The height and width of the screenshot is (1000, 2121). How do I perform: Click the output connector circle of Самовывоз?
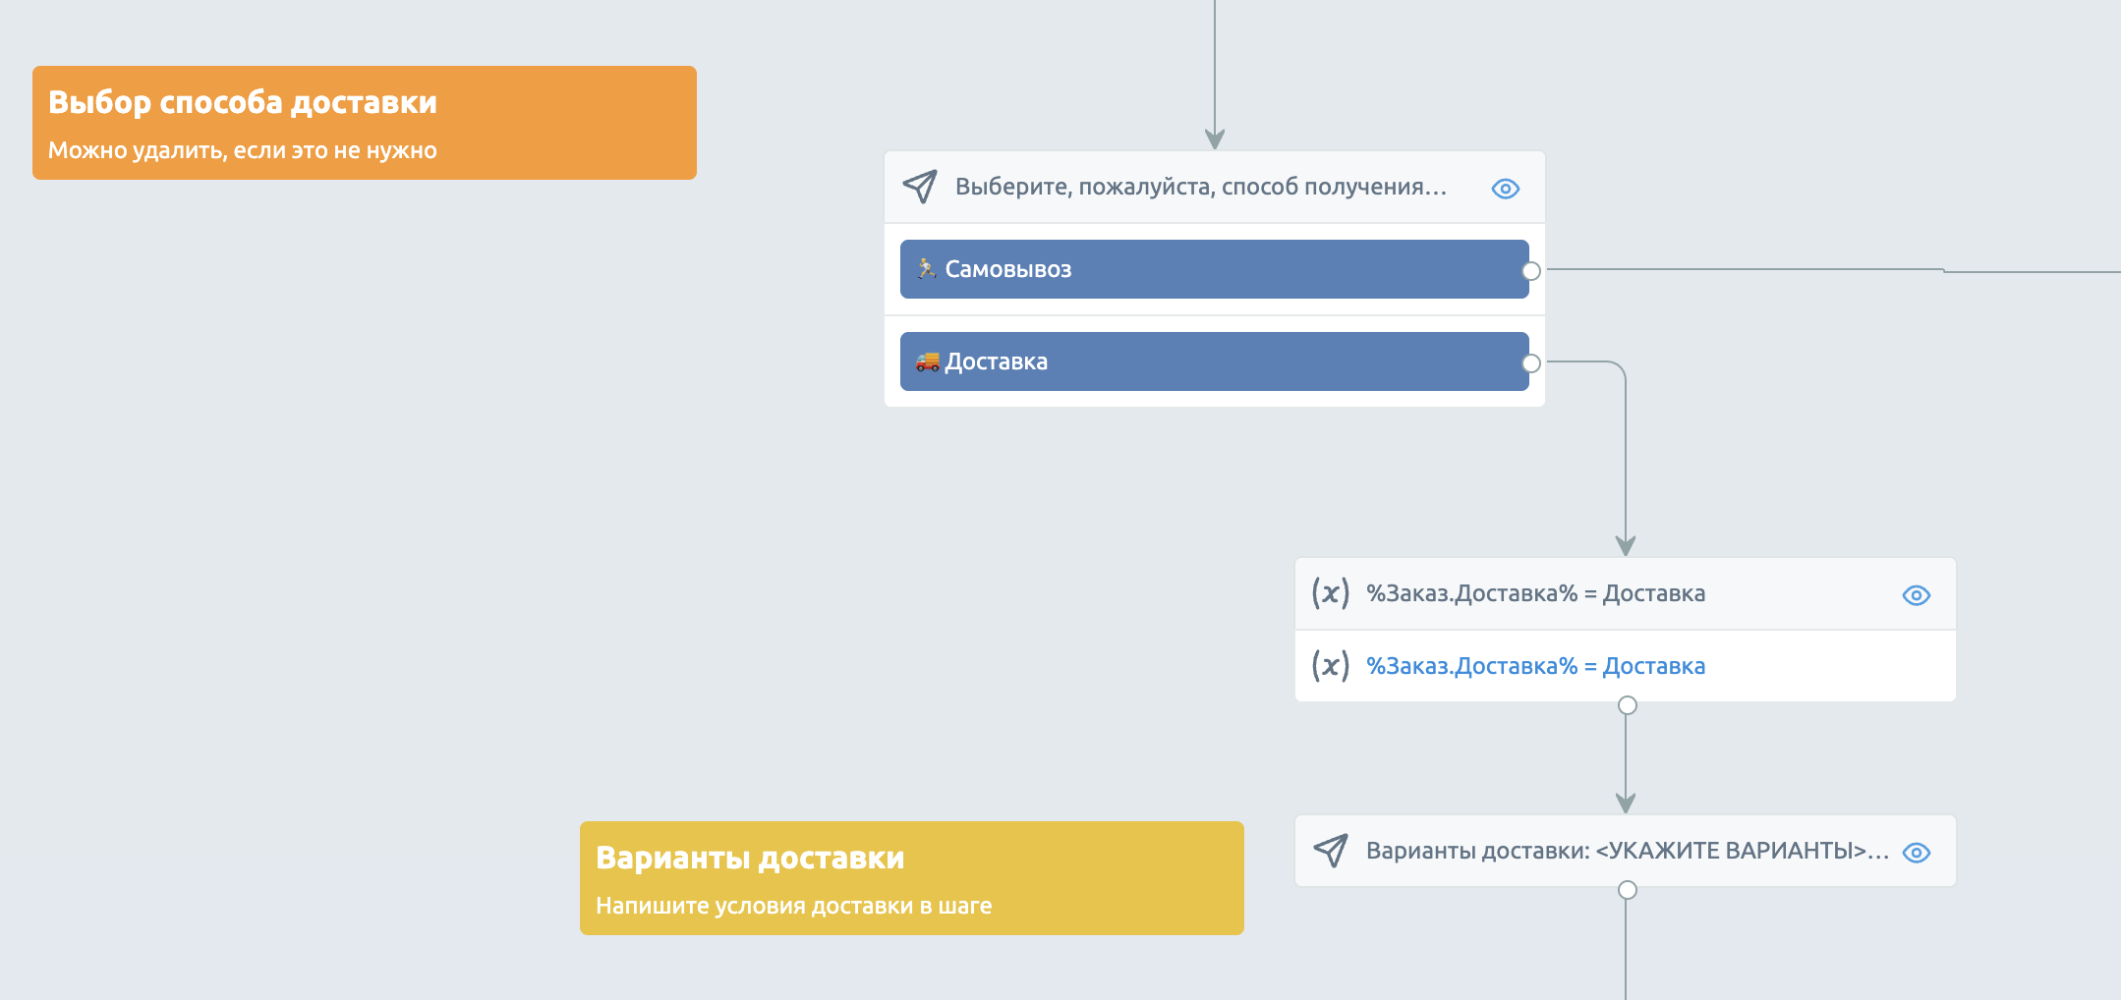[x=1531, y=271]
